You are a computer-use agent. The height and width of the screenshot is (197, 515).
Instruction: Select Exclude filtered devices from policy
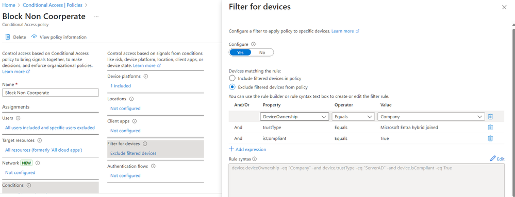click(x=232, y=87)
